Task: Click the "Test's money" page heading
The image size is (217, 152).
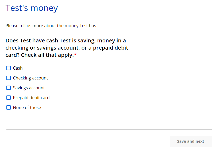Action: [x=32, y=8]
